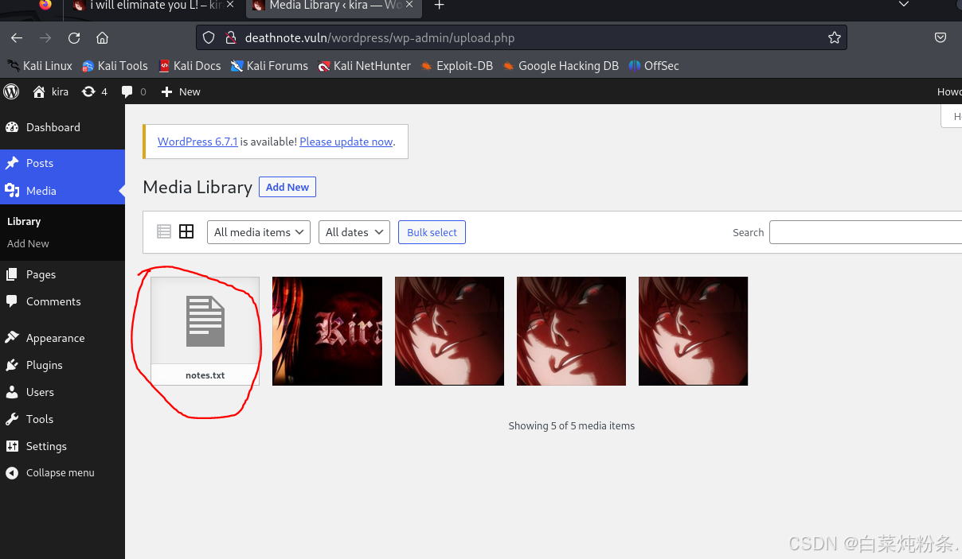Screen dimensions: 962x559
Task: Expand All media items dropdown
Action: [259, 232]
